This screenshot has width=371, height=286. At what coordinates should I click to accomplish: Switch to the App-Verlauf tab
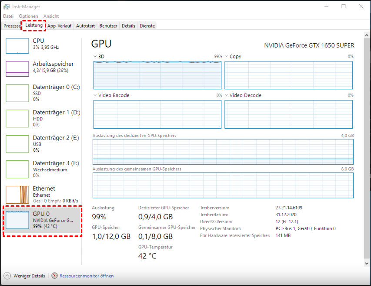click(x=60, y=26)
